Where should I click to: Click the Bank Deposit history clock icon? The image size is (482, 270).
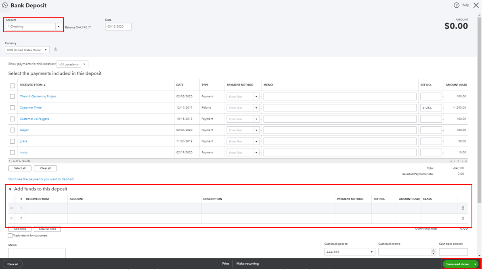(5, 6)
